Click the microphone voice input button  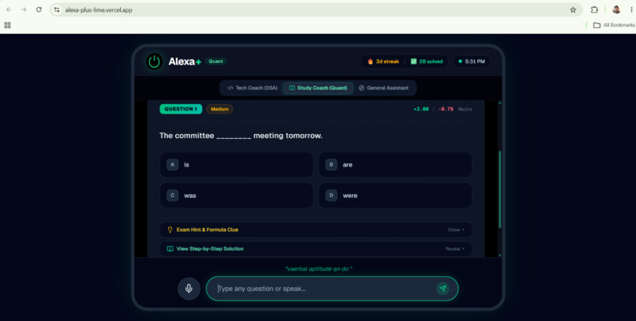pyautogui.click(x=189, y=289)
